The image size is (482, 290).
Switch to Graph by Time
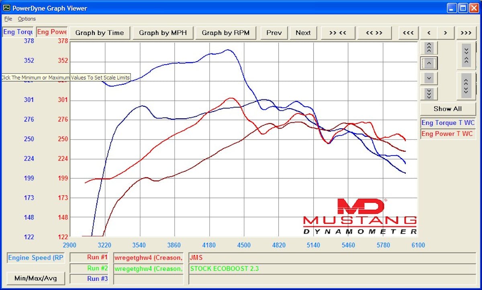[x=100, y=33]
